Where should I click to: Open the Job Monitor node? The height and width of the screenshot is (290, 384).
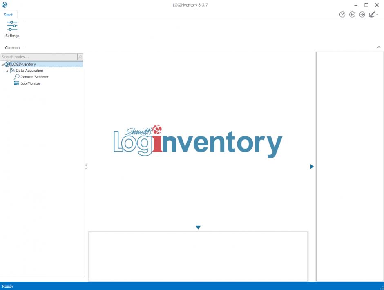(30, 83)
